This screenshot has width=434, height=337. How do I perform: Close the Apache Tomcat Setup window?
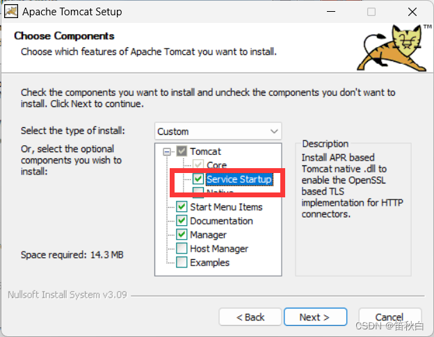412,12
